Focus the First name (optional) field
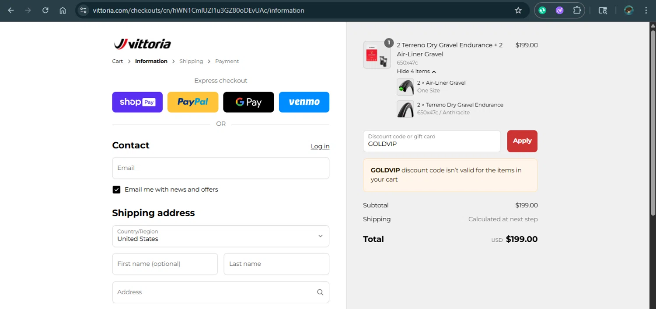 tap(165, 264)
